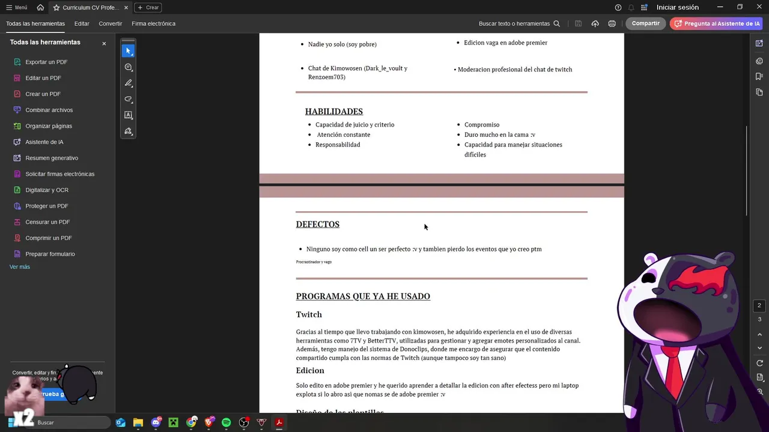This screenshot has width=769, height=432.
Task: Open OBS Studio from the taskbar
Action: [244, 422]
